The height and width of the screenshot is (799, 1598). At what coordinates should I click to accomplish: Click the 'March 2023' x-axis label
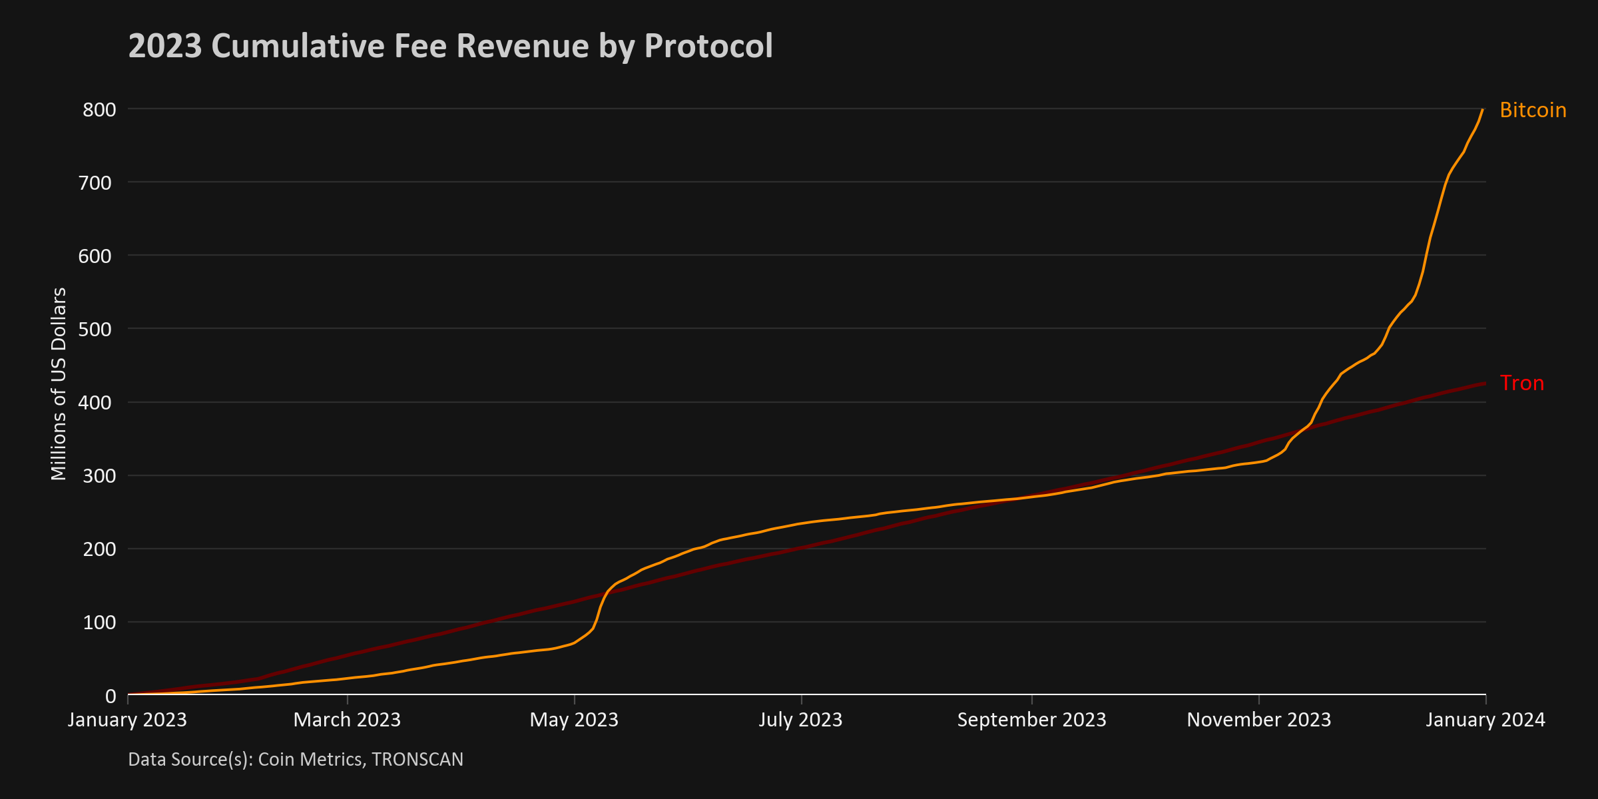347,720
